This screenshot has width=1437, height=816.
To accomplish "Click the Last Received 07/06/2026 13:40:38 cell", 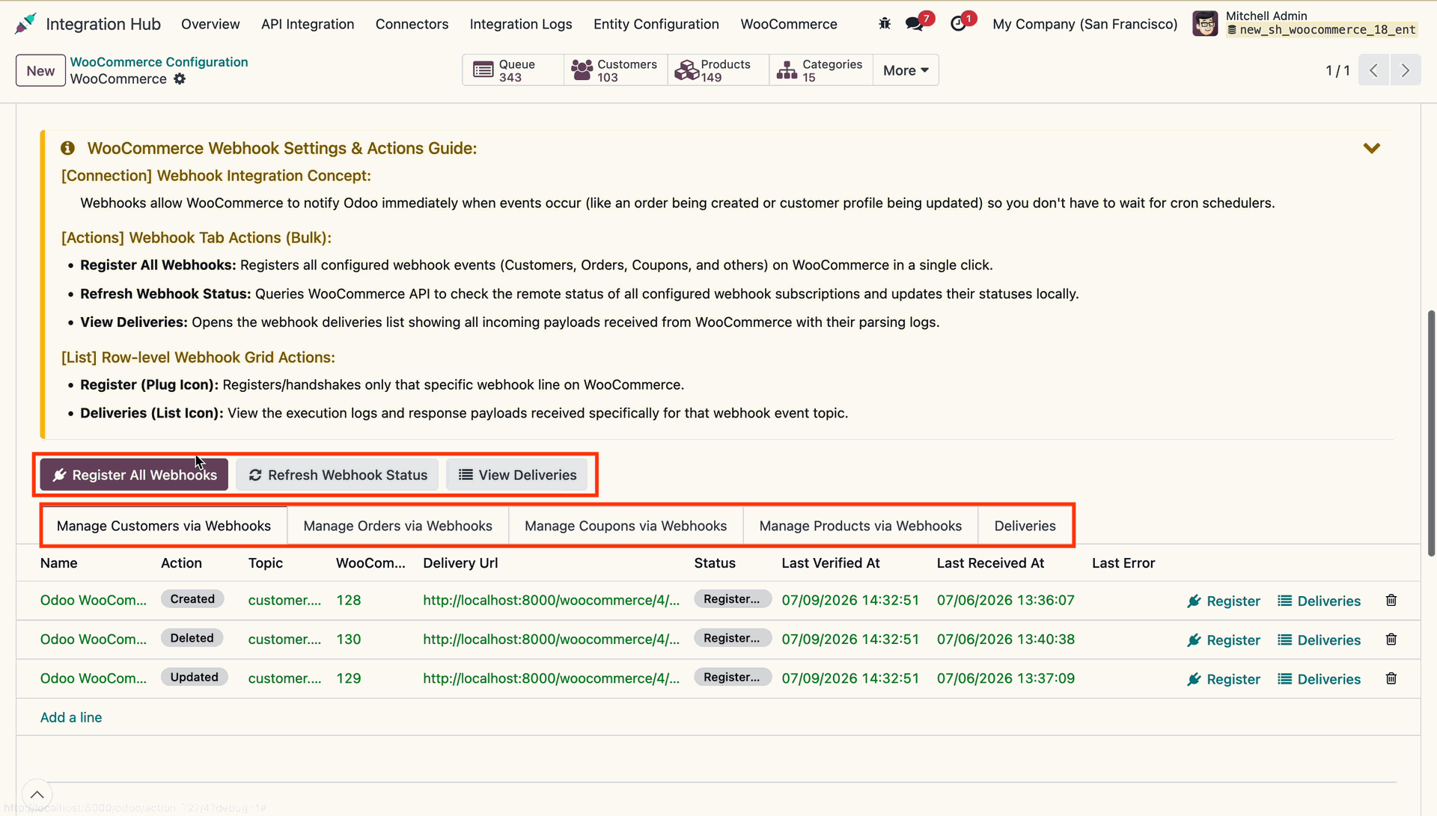I will tap(1006, 639).
